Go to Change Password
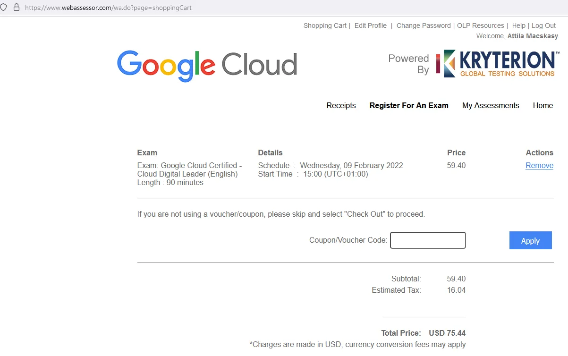The image size is (568, 356). pos(424,25)
